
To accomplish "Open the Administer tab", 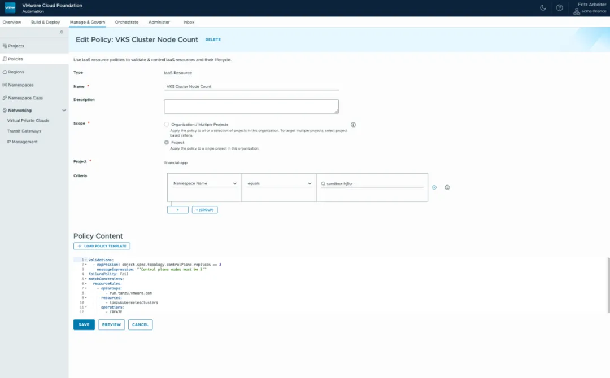I will (159, 22).
